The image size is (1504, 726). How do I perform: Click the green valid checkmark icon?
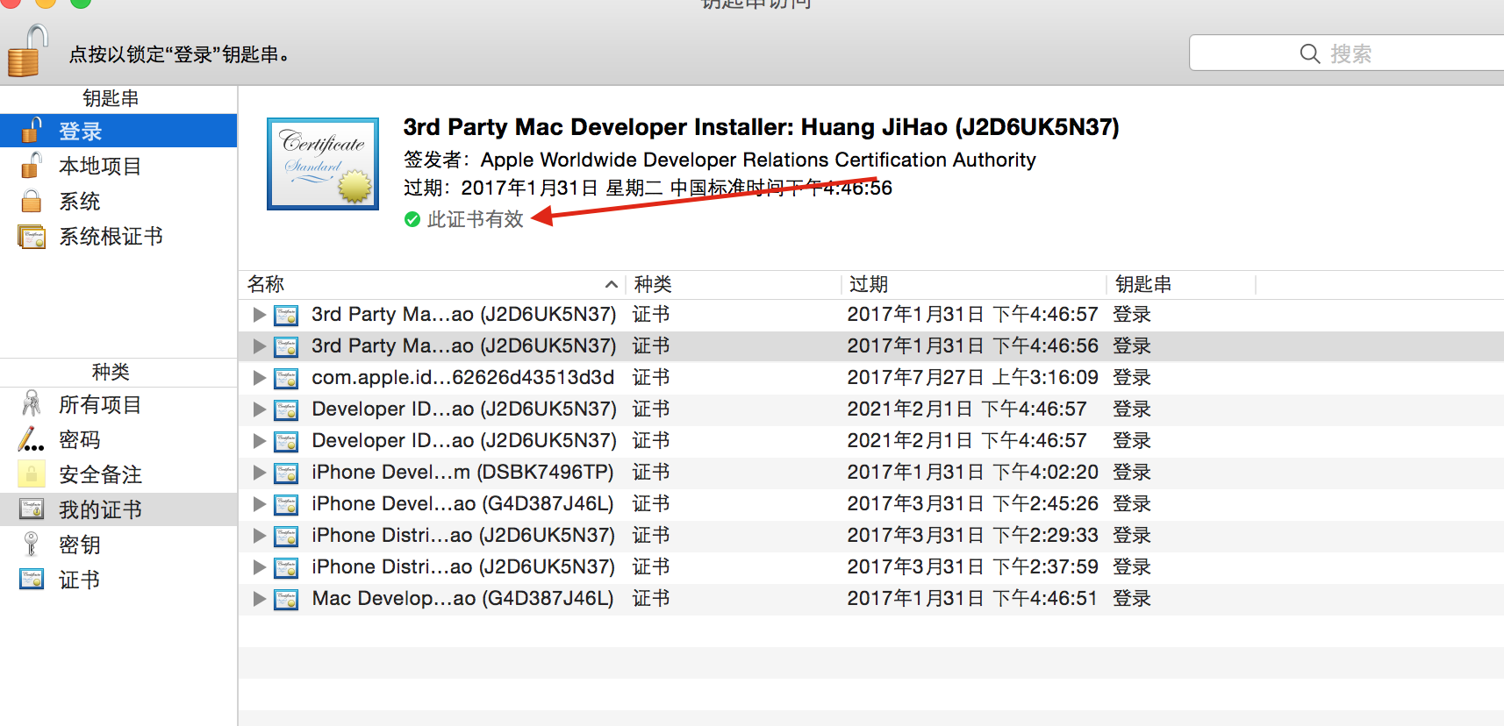412,219
